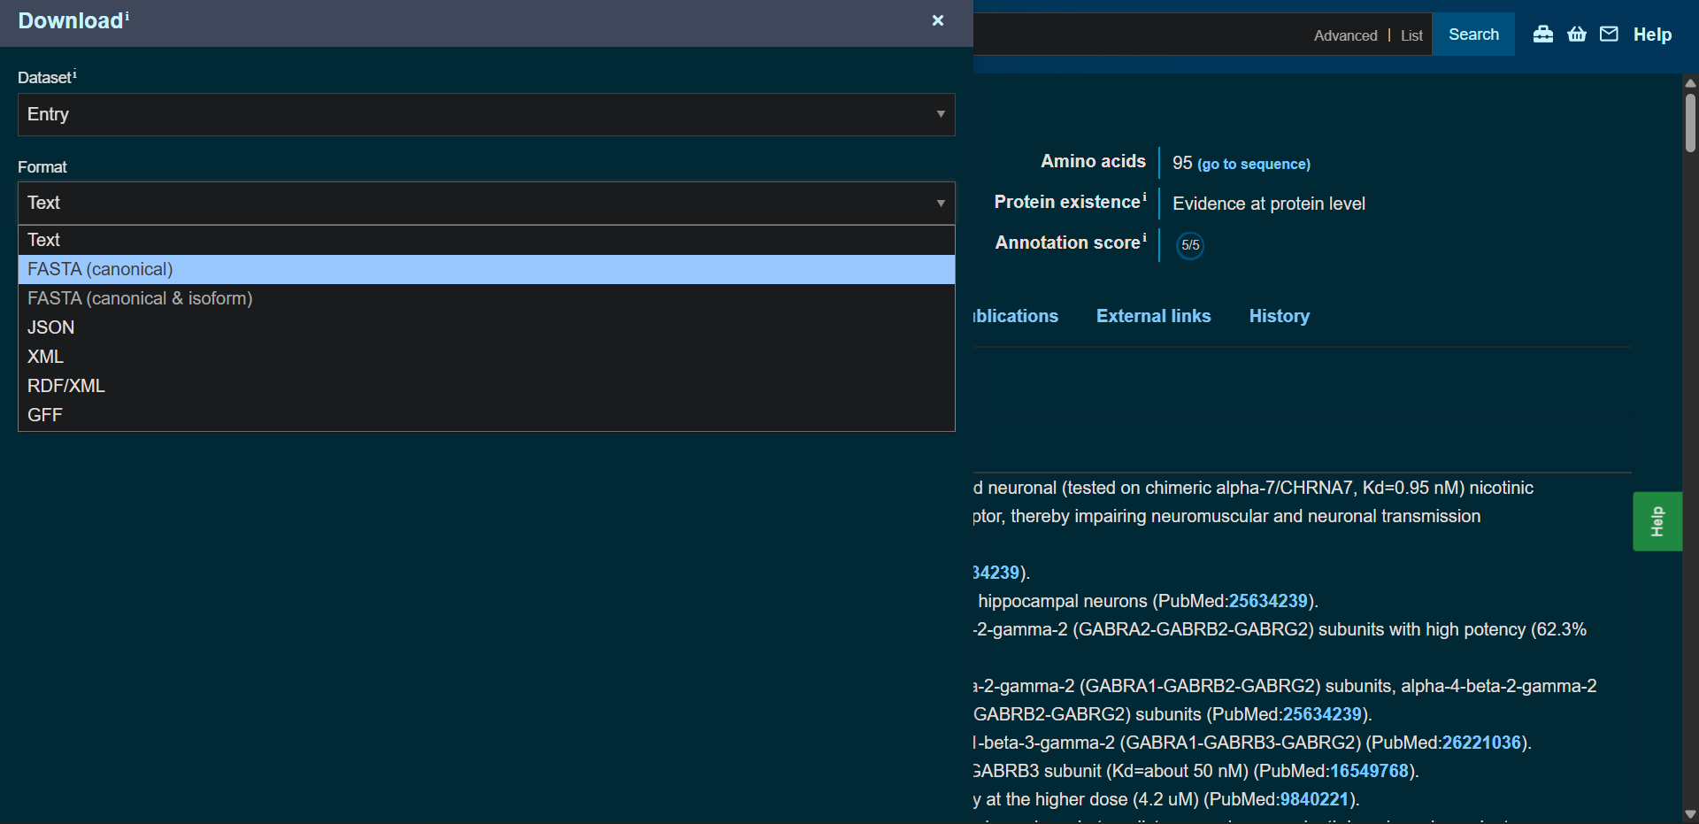The width and height of the screenshot is (1699, 824).
Task: Open the basket icon in header
Action: (1576, 35)
